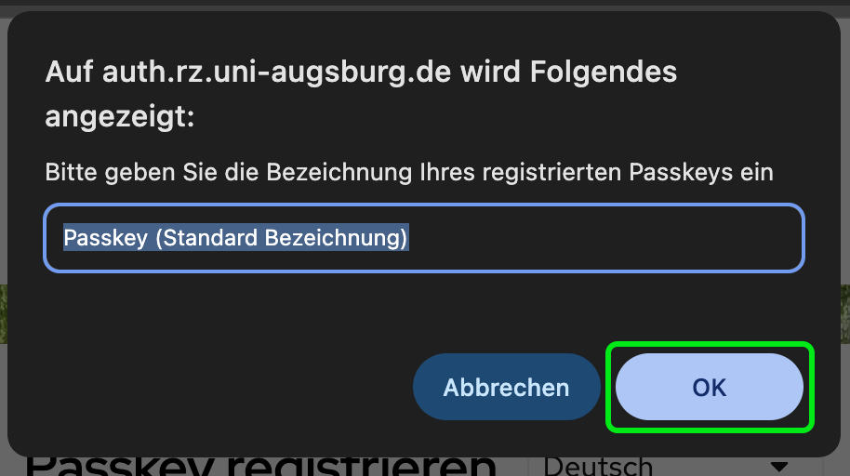Screen dimensions: 850x476
Task: Click the 'Folgendes' word in dialog heading
Action: click(x=604, y=72)
